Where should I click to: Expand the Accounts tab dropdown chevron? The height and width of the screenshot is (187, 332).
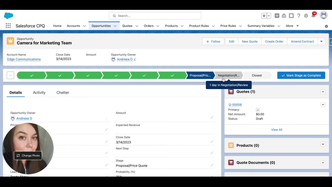pos(84,26)
